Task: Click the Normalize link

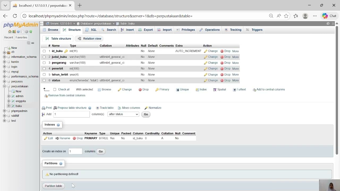Action: (153, 108)
